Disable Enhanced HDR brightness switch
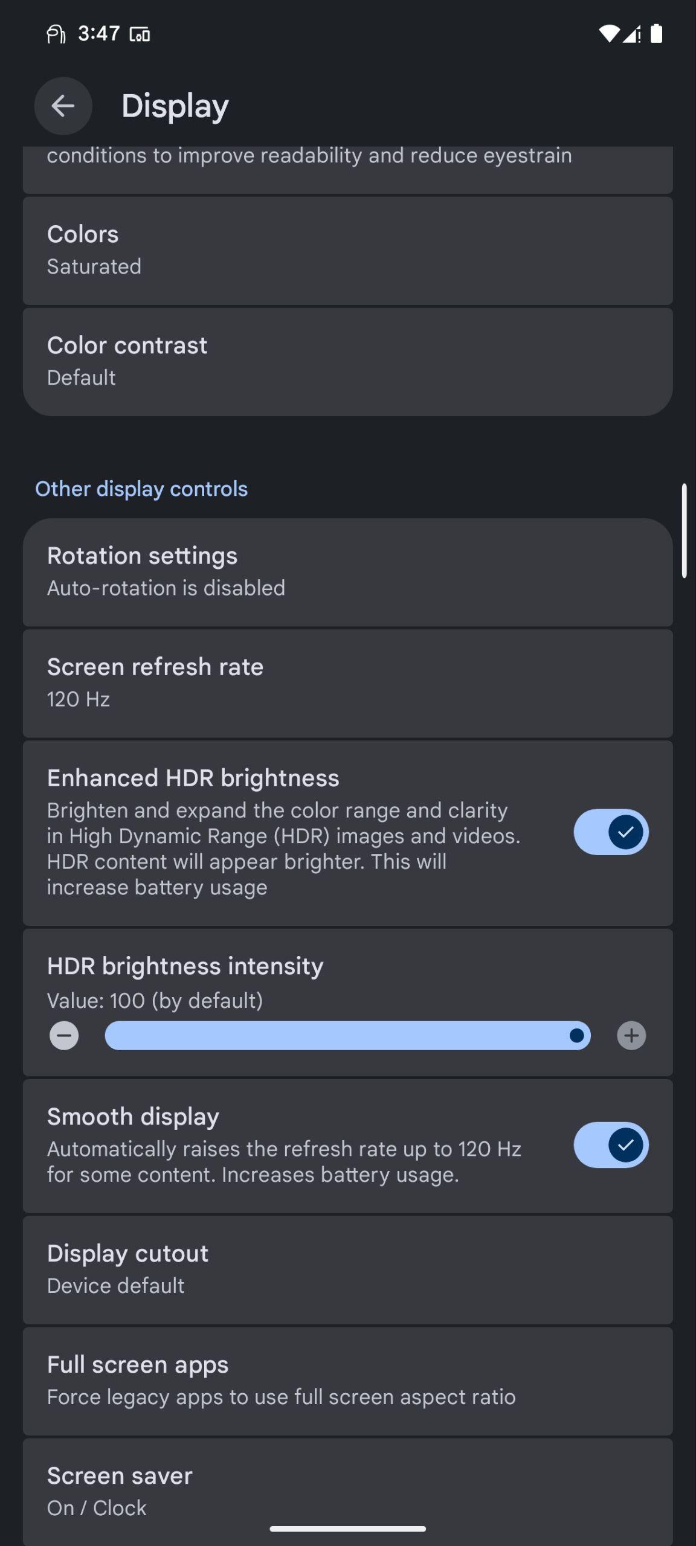 pos(611,832)
